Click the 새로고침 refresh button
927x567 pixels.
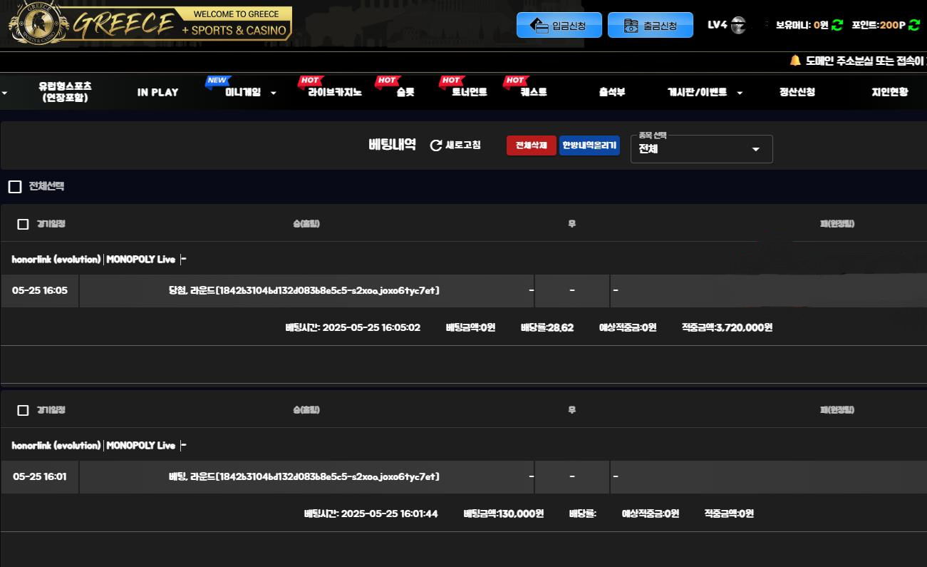(x=455, y=145)
